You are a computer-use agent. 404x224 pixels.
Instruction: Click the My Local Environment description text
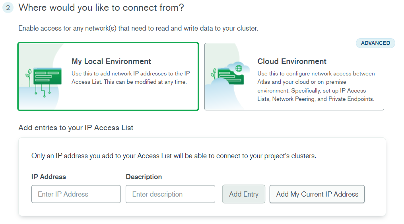[131, 78]
